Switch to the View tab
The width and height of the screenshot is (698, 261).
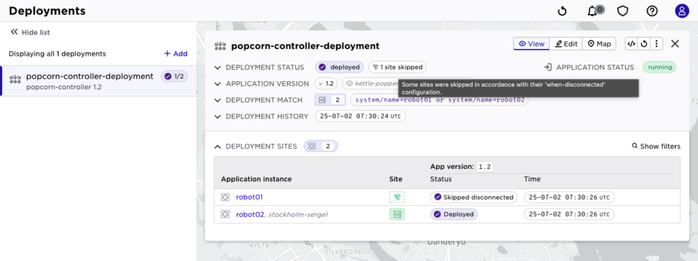coord(532,44)
